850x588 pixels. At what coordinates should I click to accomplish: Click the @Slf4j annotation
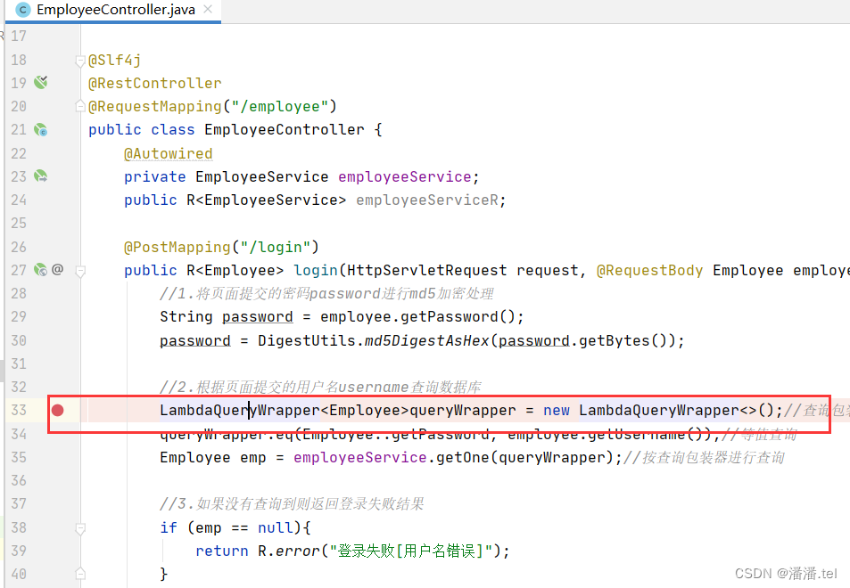(114, 60)
